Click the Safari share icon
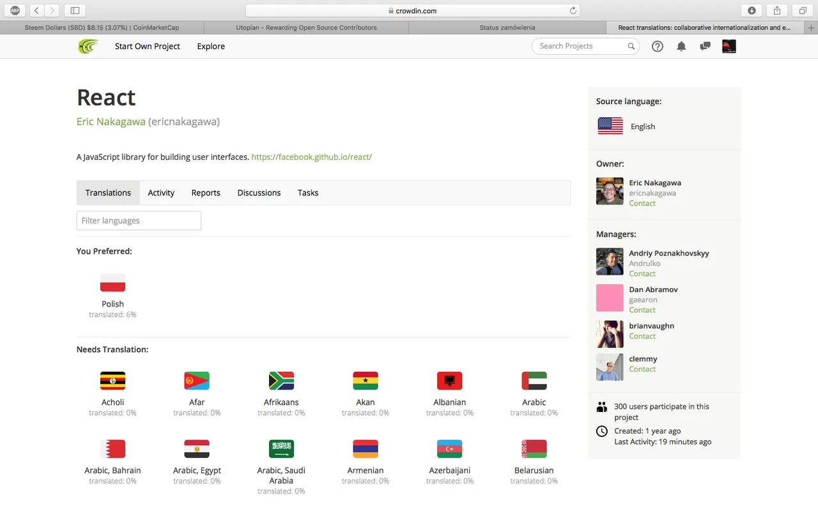Screen dimensions: 818x511 click(x=777, y=10)
